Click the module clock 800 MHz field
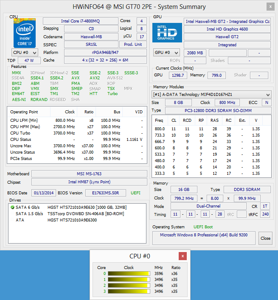The width and height of the screenshot is (278, 300). [227, 103]
